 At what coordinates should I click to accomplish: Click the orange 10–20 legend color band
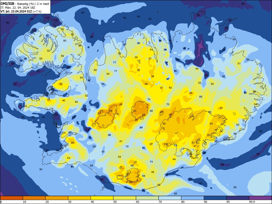tap(34, 198)
